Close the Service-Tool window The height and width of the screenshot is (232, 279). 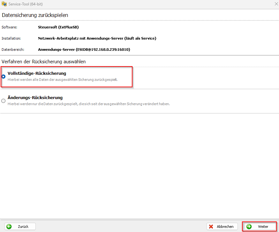click(276, 4)
